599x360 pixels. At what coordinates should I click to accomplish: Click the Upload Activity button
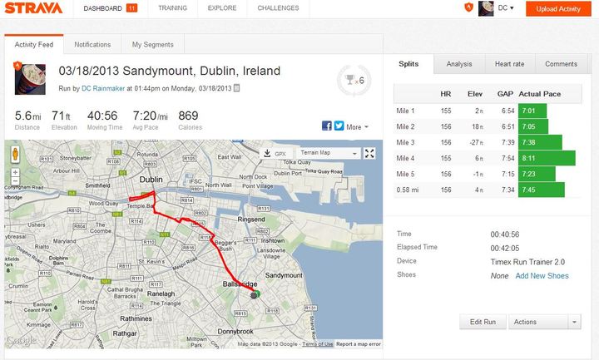[558, 9]
